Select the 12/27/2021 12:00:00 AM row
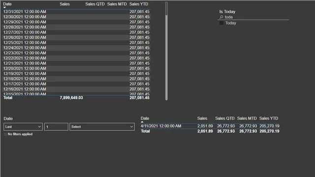Image resolution: width=315 pixels, height=177 pixels. pos(76,32)
